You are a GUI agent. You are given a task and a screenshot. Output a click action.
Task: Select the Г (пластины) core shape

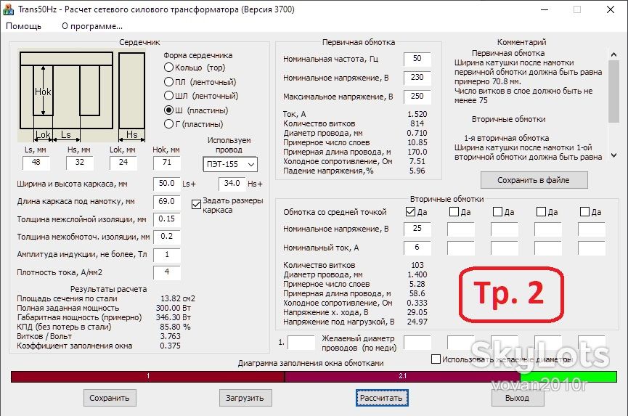[x=168, y=124]
